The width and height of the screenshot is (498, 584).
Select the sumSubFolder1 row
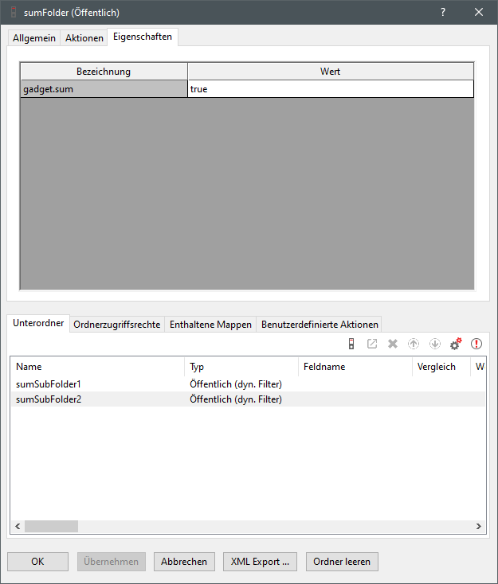pyautogui.click(x=248, y=384)
